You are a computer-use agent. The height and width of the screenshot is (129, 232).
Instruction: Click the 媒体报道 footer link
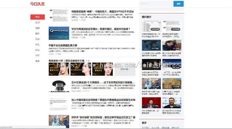pos(165,128)
